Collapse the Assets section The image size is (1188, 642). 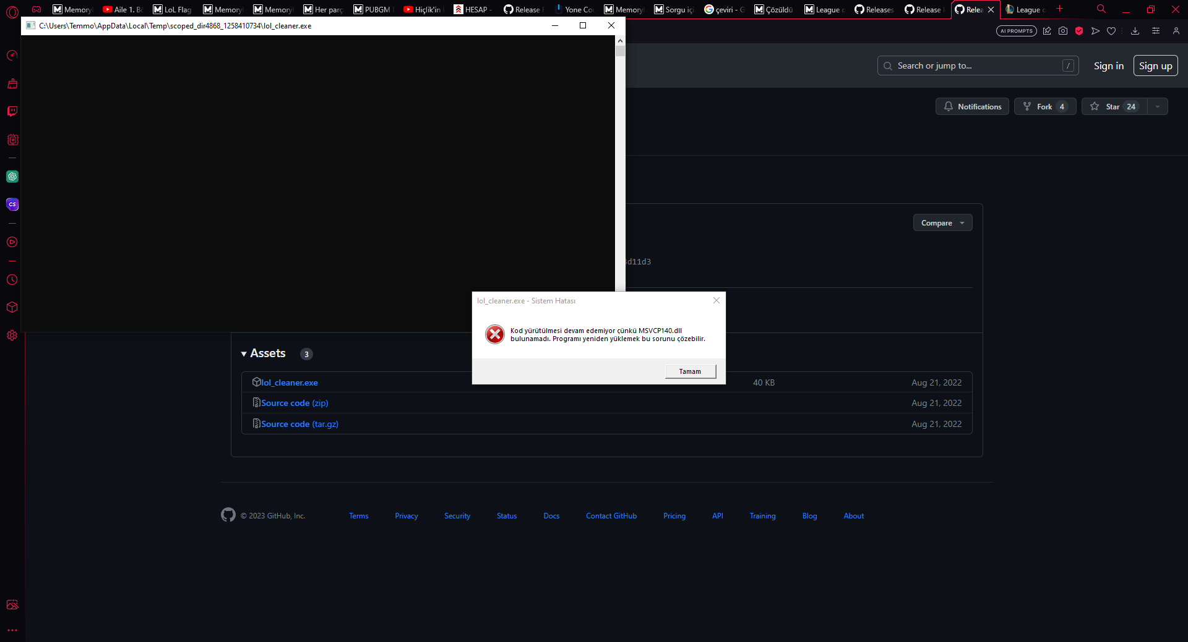[x=264, y=353]
